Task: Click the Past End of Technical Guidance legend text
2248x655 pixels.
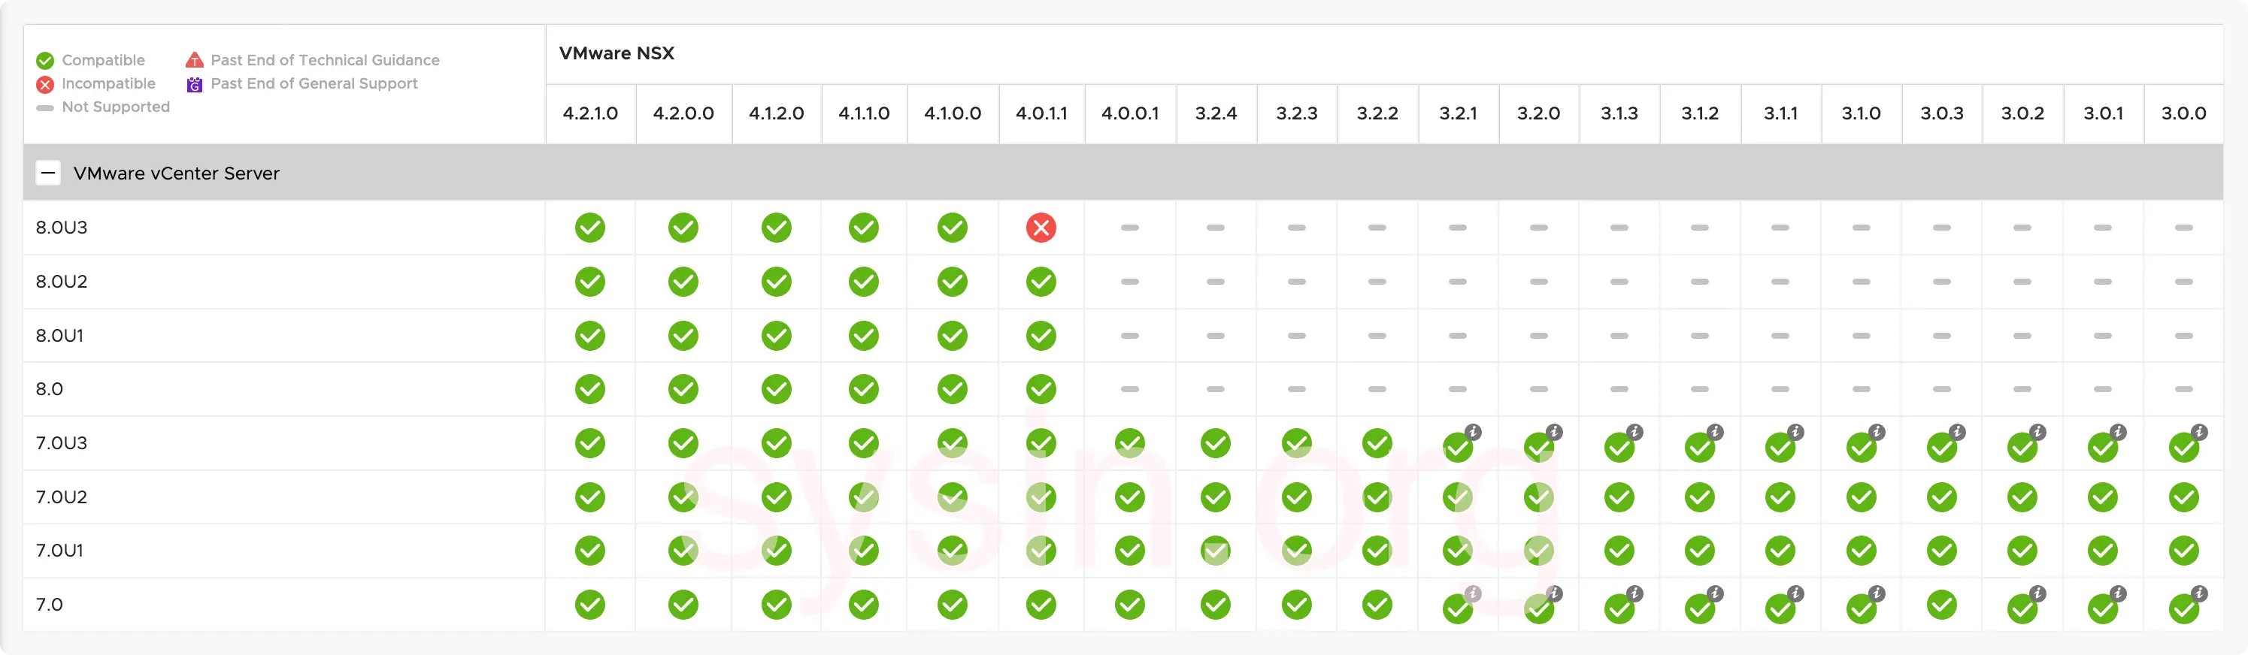Action: pyautogui.click(x=325, y=60)
